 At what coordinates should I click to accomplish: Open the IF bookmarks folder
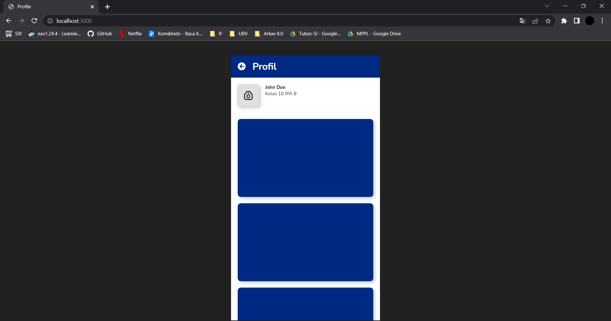coord(216,34)
